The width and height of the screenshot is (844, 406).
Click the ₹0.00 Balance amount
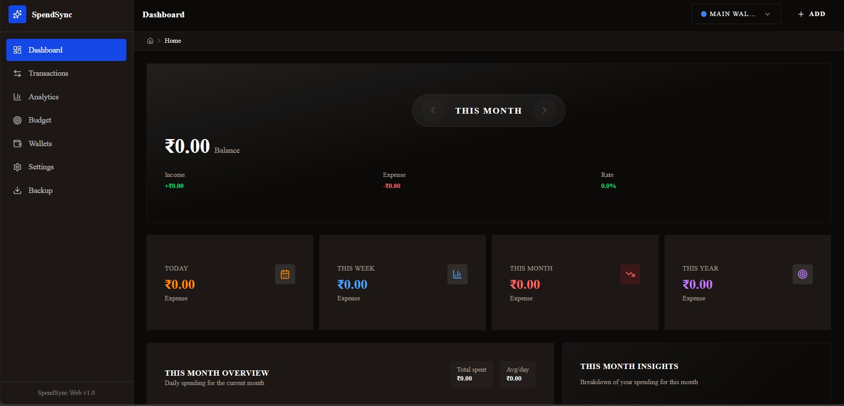[x=187, y=146]
